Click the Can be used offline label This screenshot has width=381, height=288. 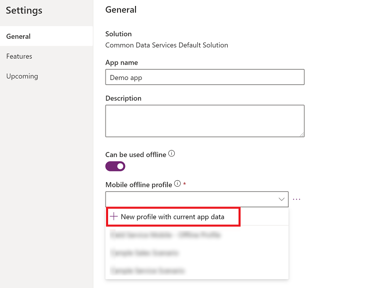point(135,154)
